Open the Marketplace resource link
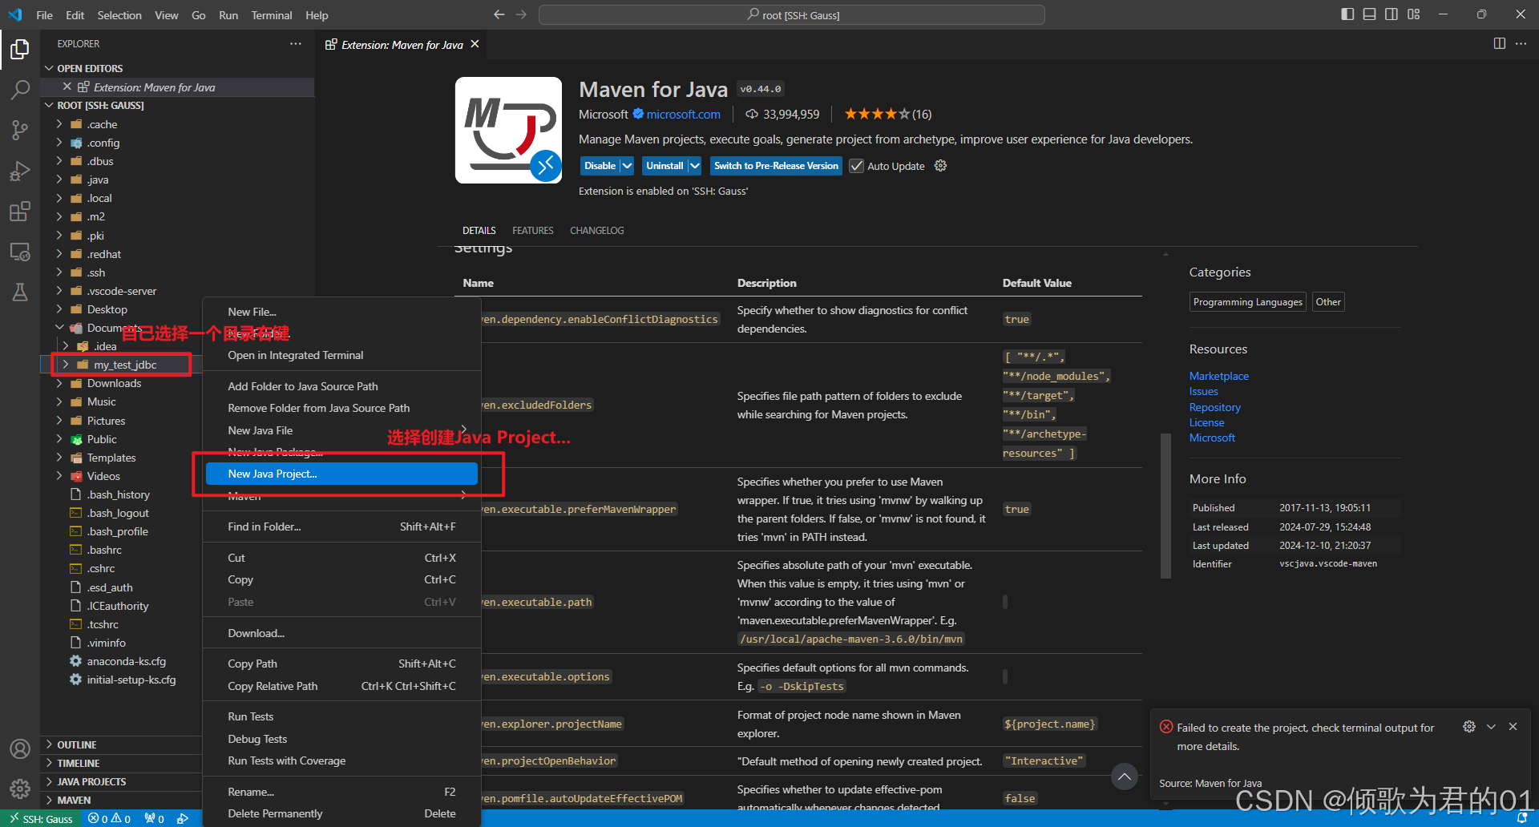 1218,376
